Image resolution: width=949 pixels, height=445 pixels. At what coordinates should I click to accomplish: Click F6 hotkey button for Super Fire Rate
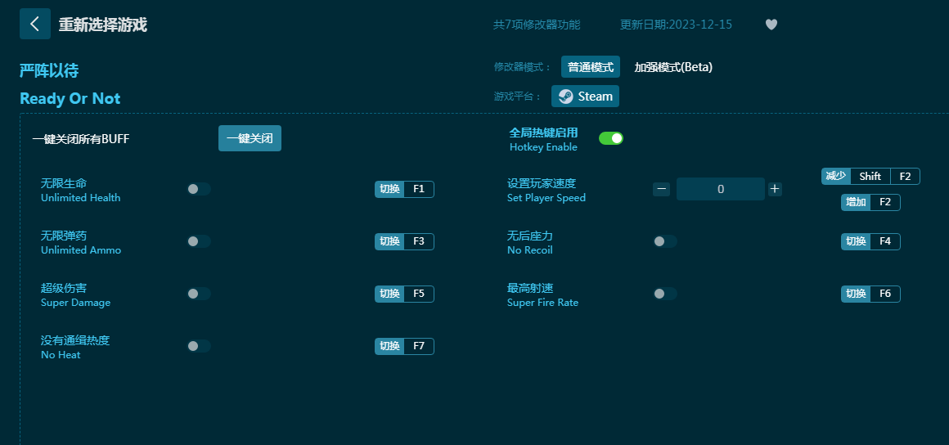tap(871, 294)
